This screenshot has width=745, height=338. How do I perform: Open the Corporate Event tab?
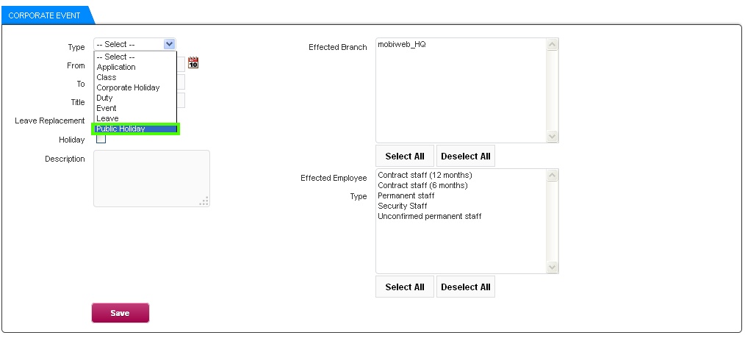click(x=44, y=15)
